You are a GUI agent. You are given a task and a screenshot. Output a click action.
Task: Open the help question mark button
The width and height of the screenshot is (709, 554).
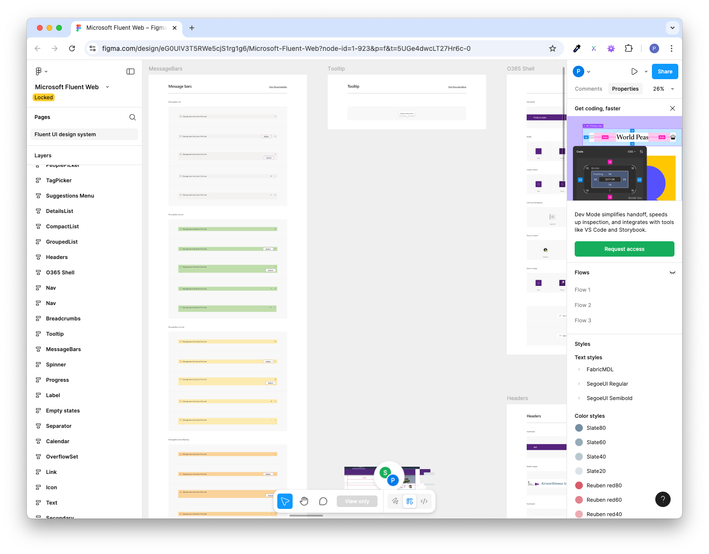coord(663,499)
